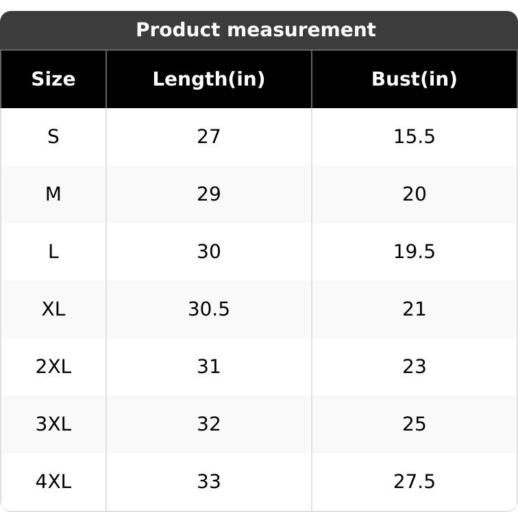518x512 pixels.
Task: Select the 4XL size row label
Action: point(53,482)
